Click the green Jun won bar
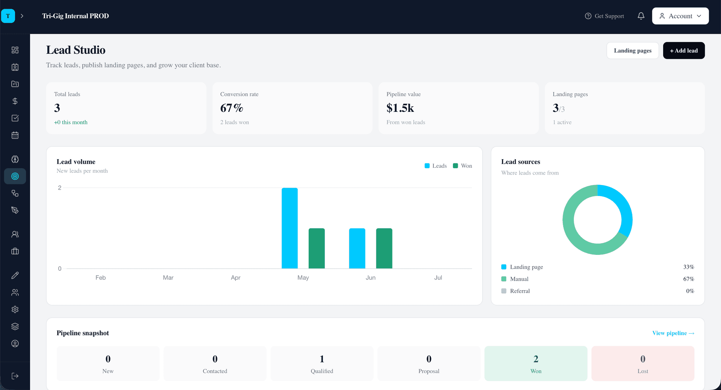Image resolution: width=721 pixels, height=390 pixels. tap(384, 248)
